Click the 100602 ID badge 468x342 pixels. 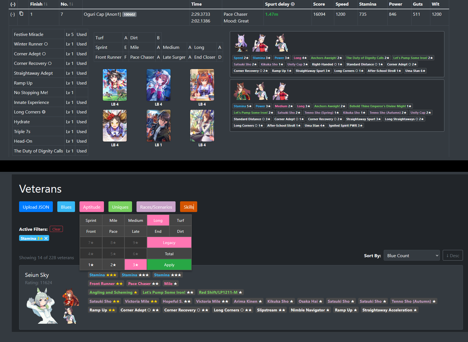point(130,14)
